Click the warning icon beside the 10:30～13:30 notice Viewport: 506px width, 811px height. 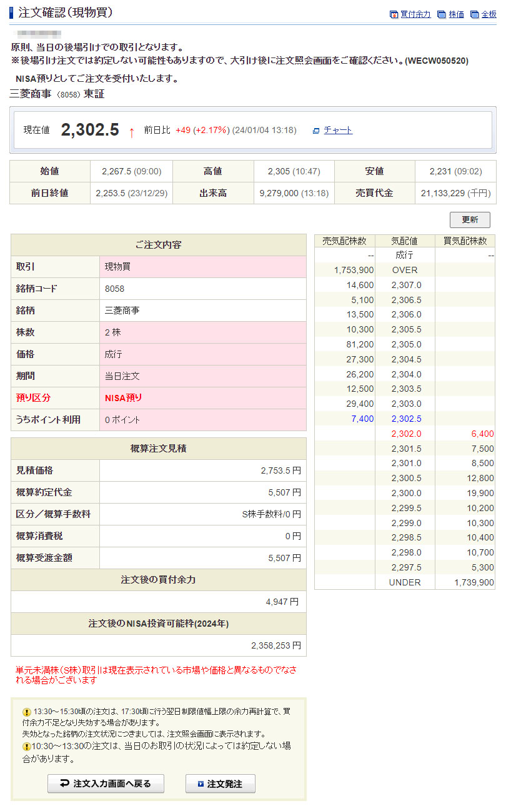click(26, 746)
